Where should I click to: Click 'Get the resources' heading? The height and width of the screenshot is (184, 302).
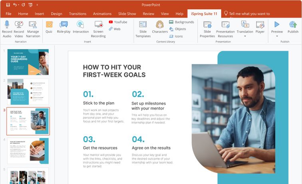[100, 148]
